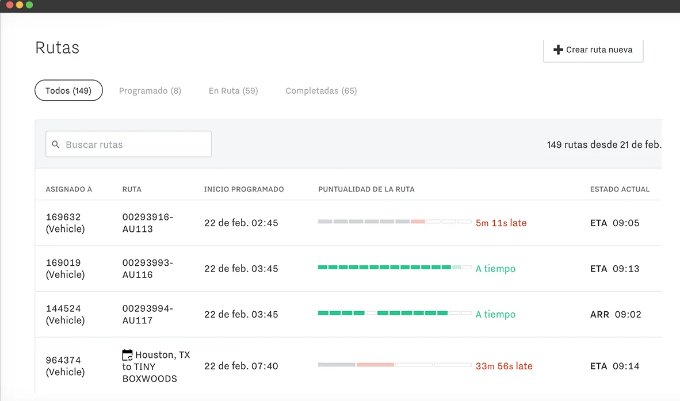Click the yellow minimize window dot
Image resolution: width=680 pixels, height=401 pixels.
(20, 5)
